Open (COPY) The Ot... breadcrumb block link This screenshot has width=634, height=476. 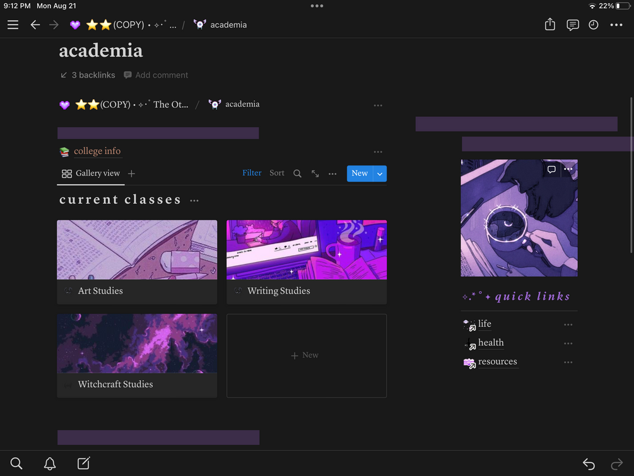pyautogui.click(x=124, y=104)
